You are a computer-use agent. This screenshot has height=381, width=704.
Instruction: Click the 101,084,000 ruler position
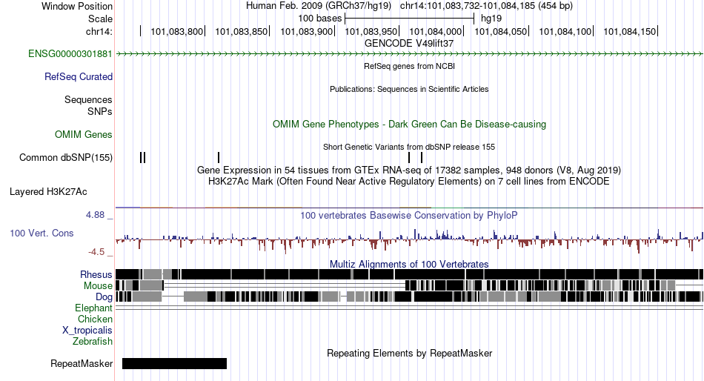pyautogui.click(x=436, y=31)
